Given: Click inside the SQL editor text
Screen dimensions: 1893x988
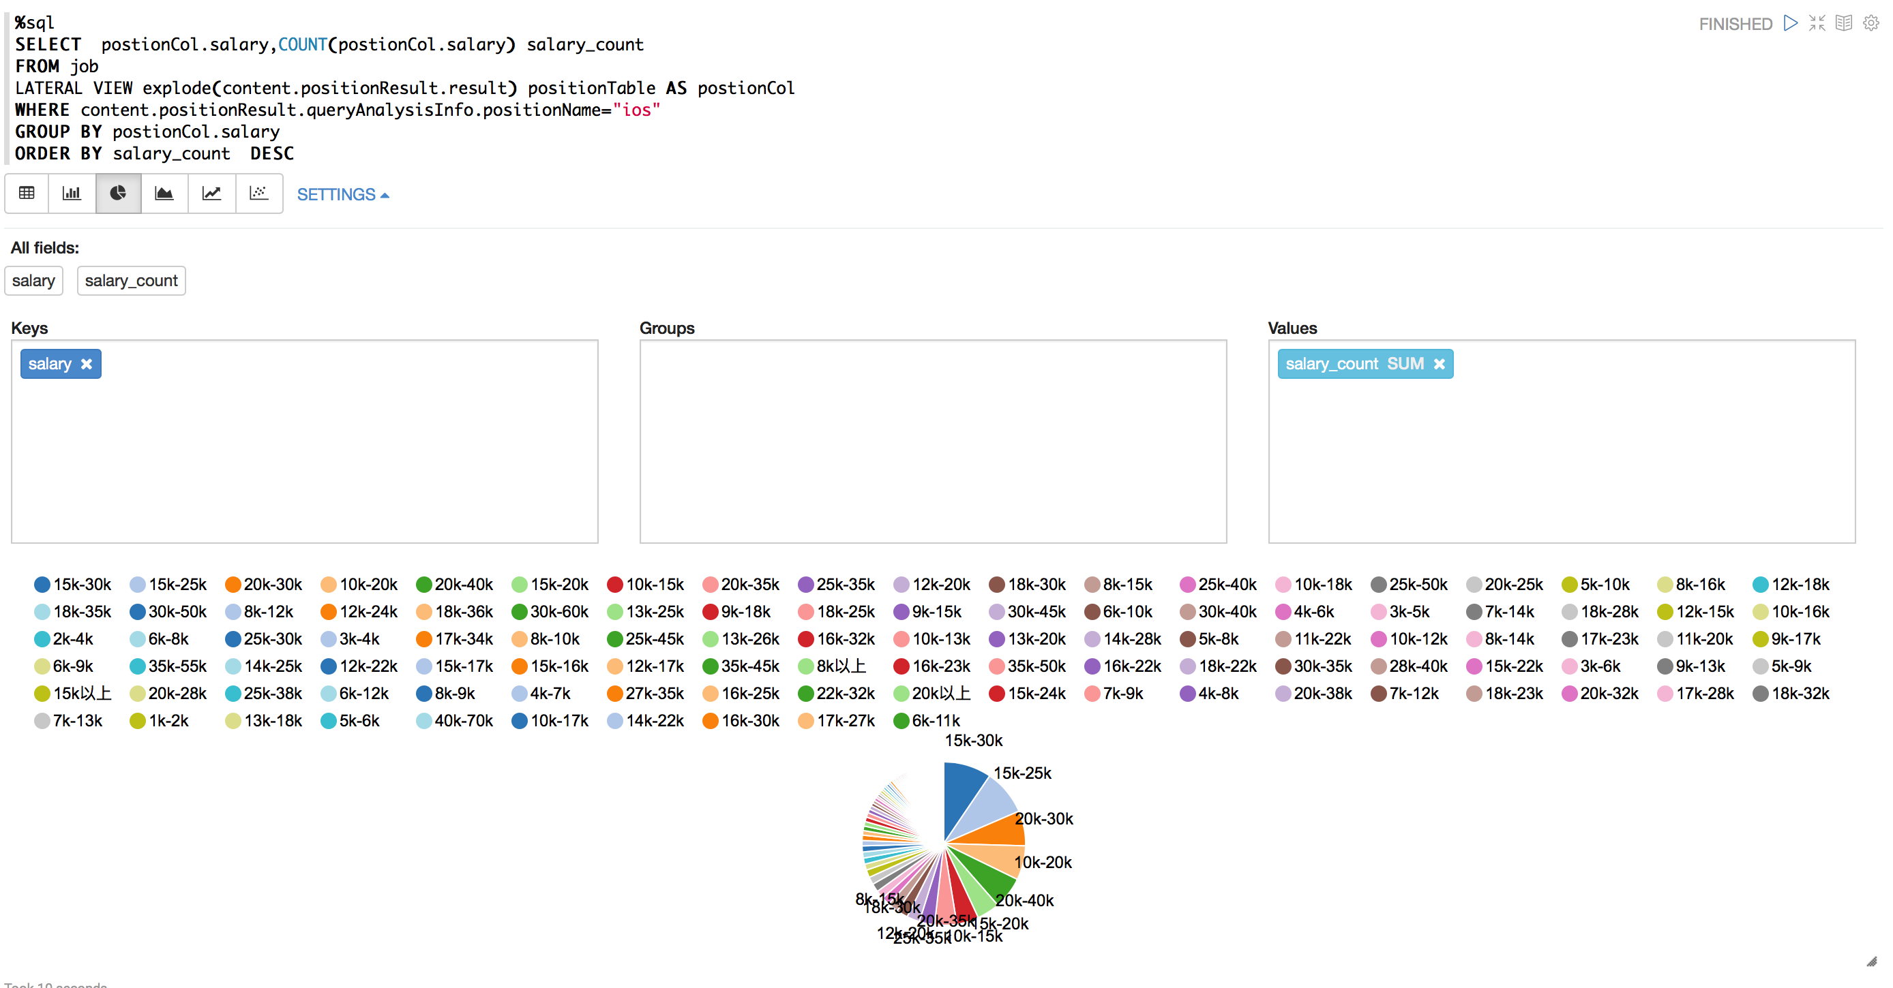Looking at the screenshot, I should point(404,88).
